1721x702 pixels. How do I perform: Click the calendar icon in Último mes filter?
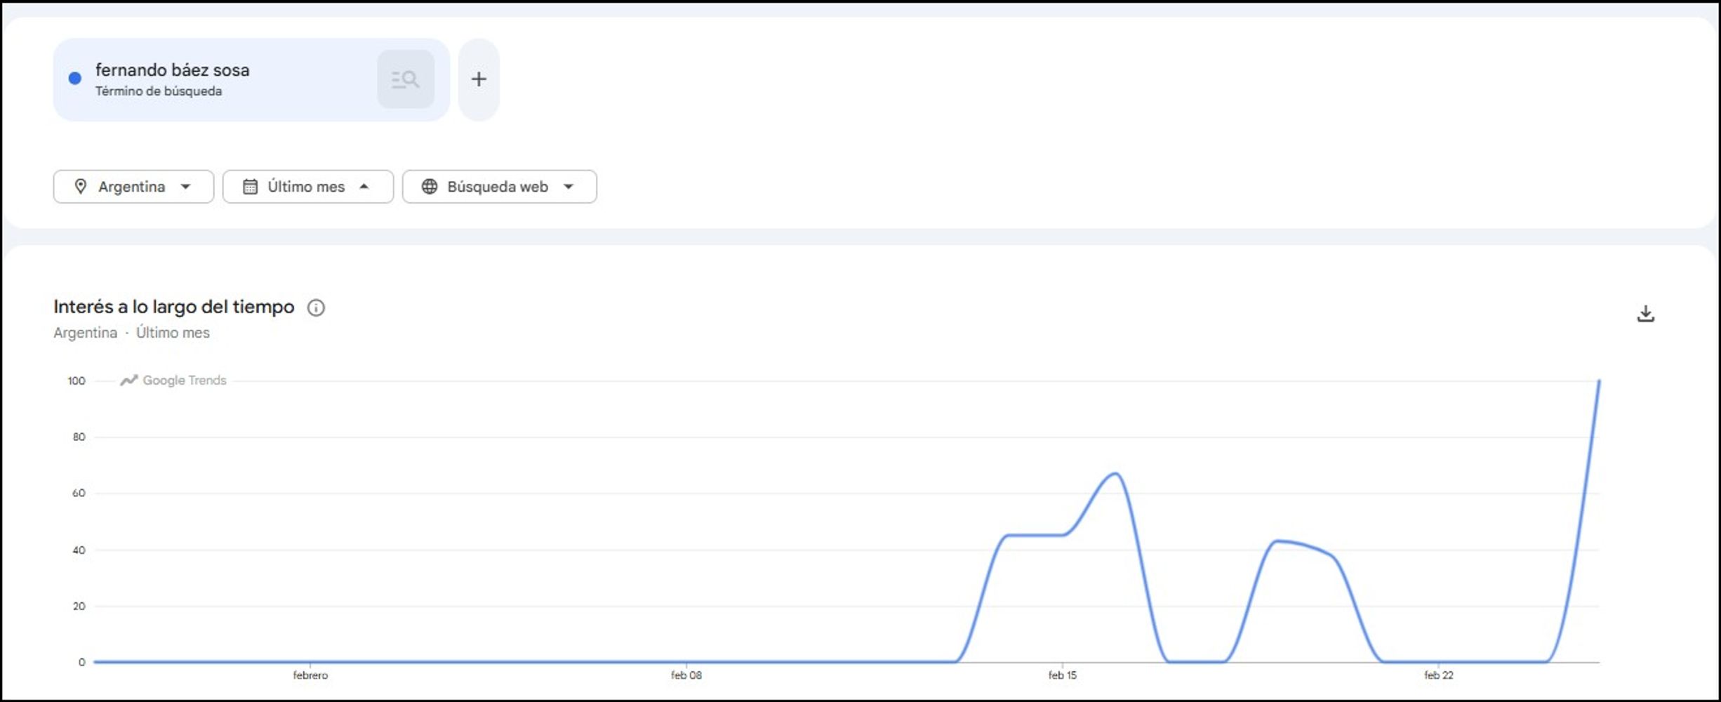[x=250, y=187]
